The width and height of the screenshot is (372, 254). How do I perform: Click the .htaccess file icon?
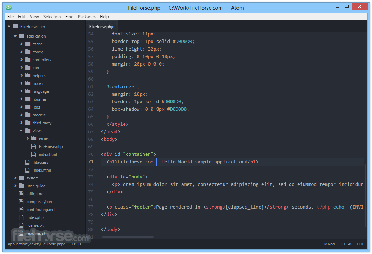[27, 162]
